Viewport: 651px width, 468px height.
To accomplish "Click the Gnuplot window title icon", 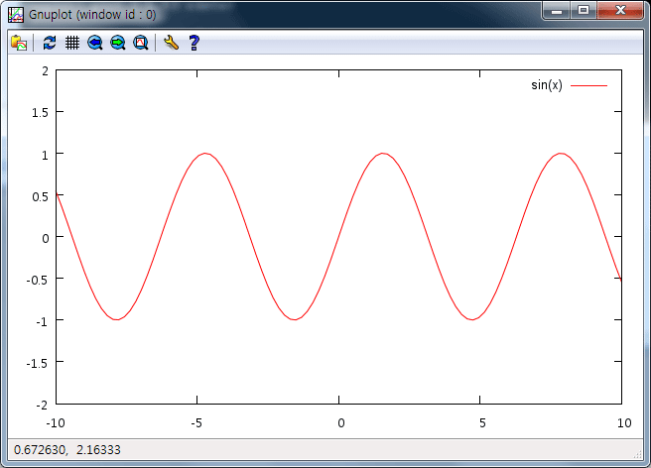I will 16,15.
